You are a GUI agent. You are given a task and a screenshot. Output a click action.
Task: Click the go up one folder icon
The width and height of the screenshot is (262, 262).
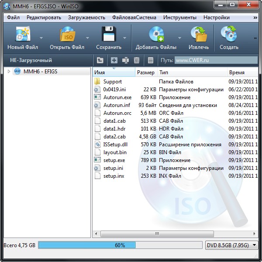100,60
